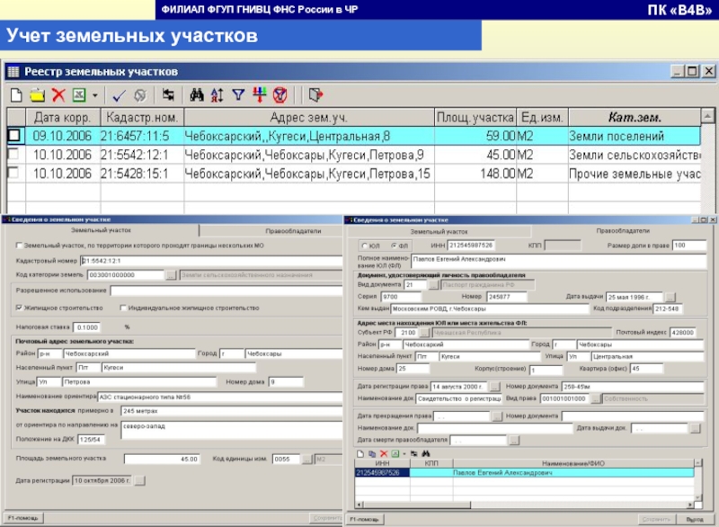The height and width of the screenshot is (527, 719).
Task: Tick checkbox for row dated 09.10.2006
Action: [x=14, y=136]
